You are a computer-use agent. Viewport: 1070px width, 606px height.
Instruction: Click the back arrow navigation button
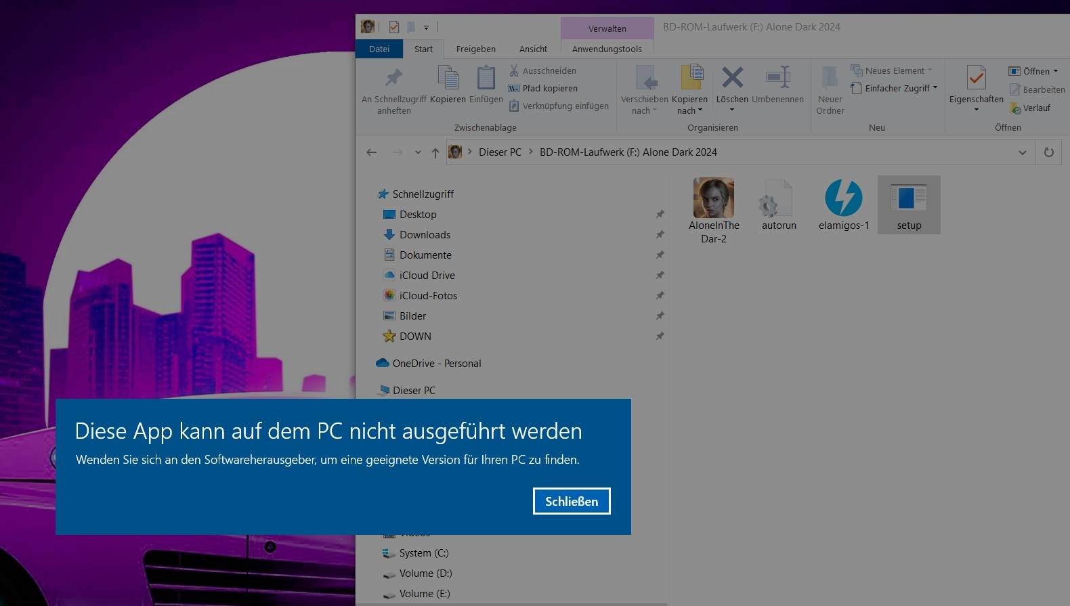tap(371, 152)
